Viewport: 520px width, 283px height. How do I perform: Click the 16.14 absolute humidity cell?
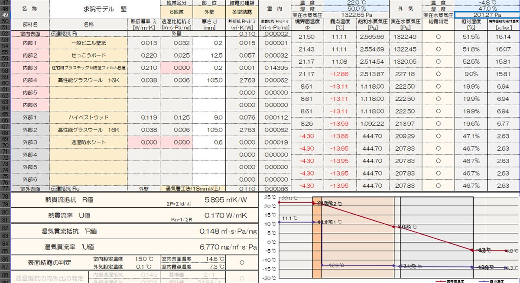click(504, 37)
